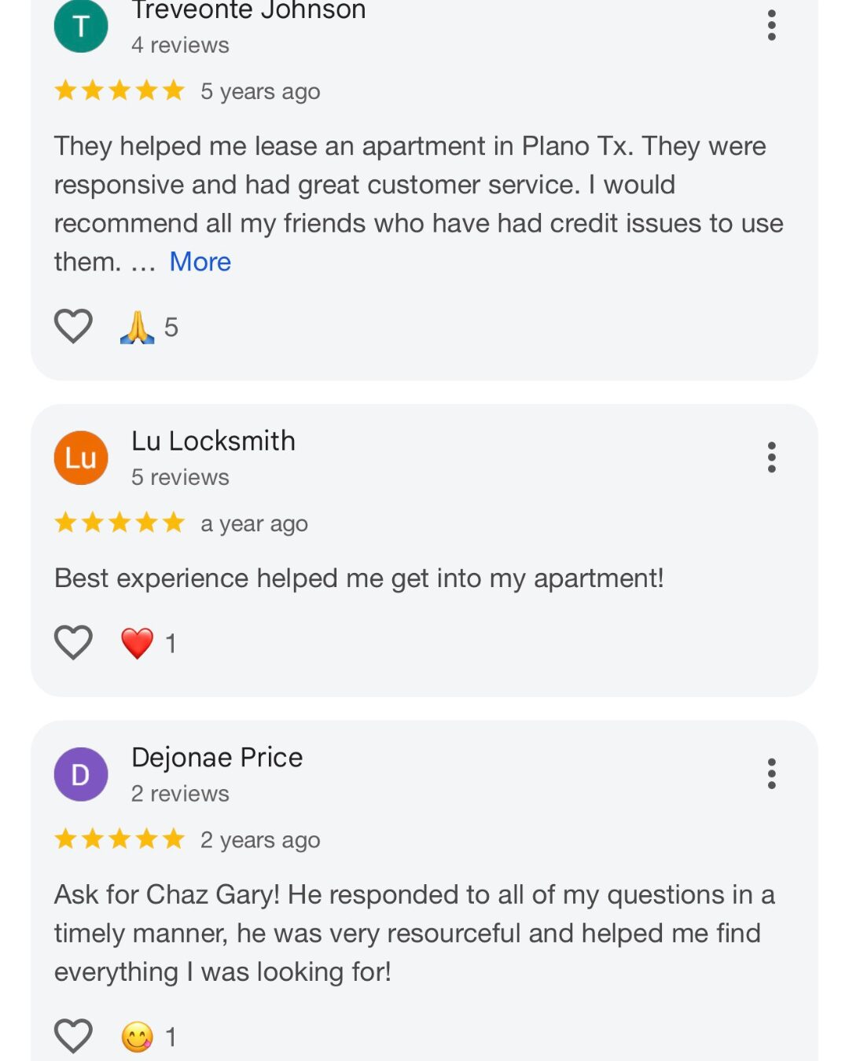The height and width of the screenshot is (1061, 849).
Task: Open options menu for Treveonte Johnson's review
Action: tap(771, 25)
